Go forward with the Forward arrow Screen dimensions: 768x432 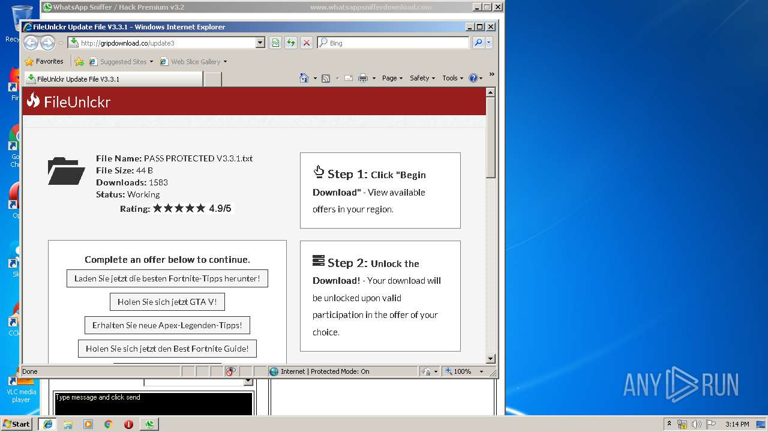[47, 43]
